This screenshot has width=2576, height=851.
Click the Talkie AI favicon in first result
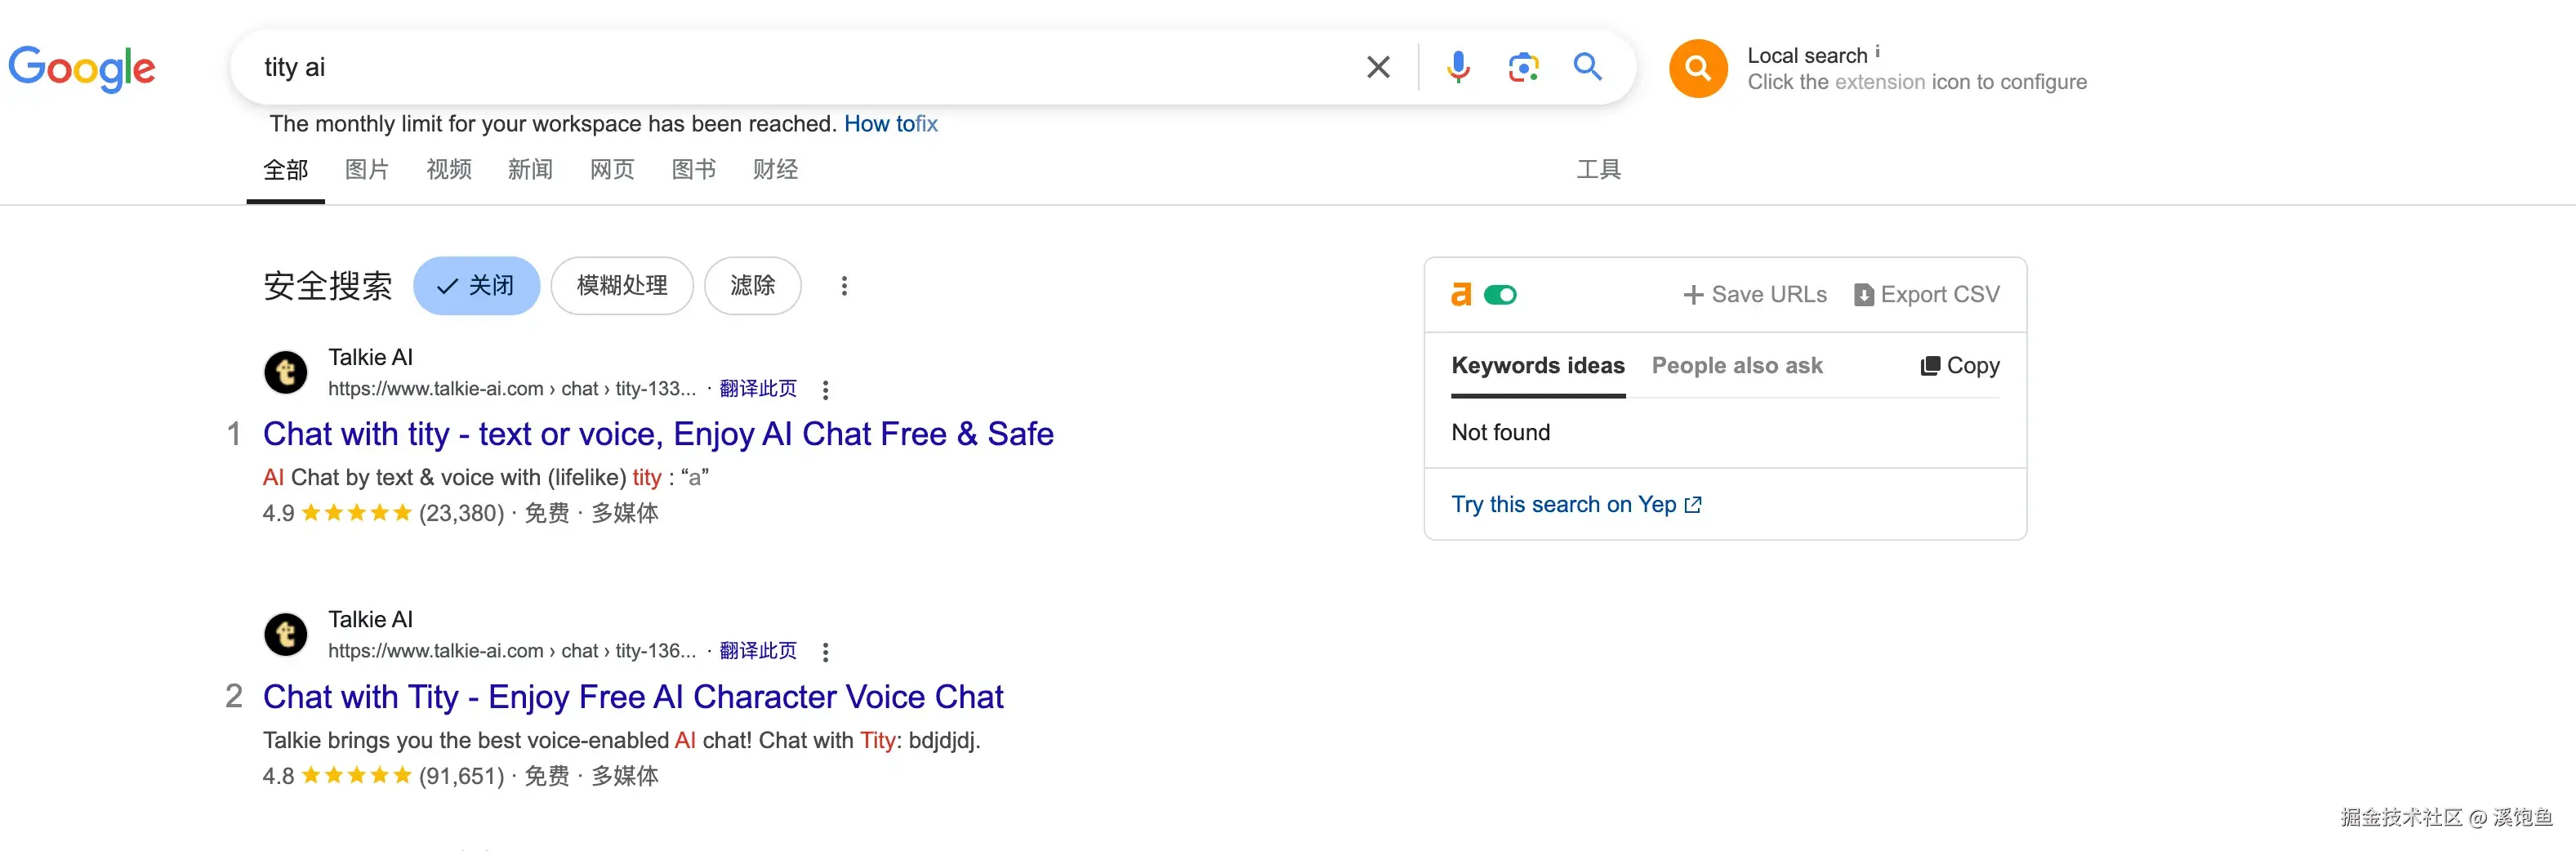(x=286, y=372)
